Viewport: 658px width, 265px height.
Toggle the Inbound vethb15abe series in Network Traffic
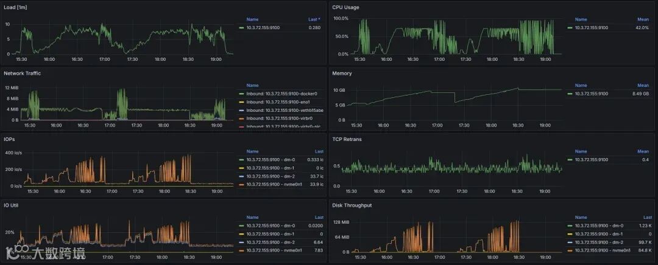pos(285,110)
